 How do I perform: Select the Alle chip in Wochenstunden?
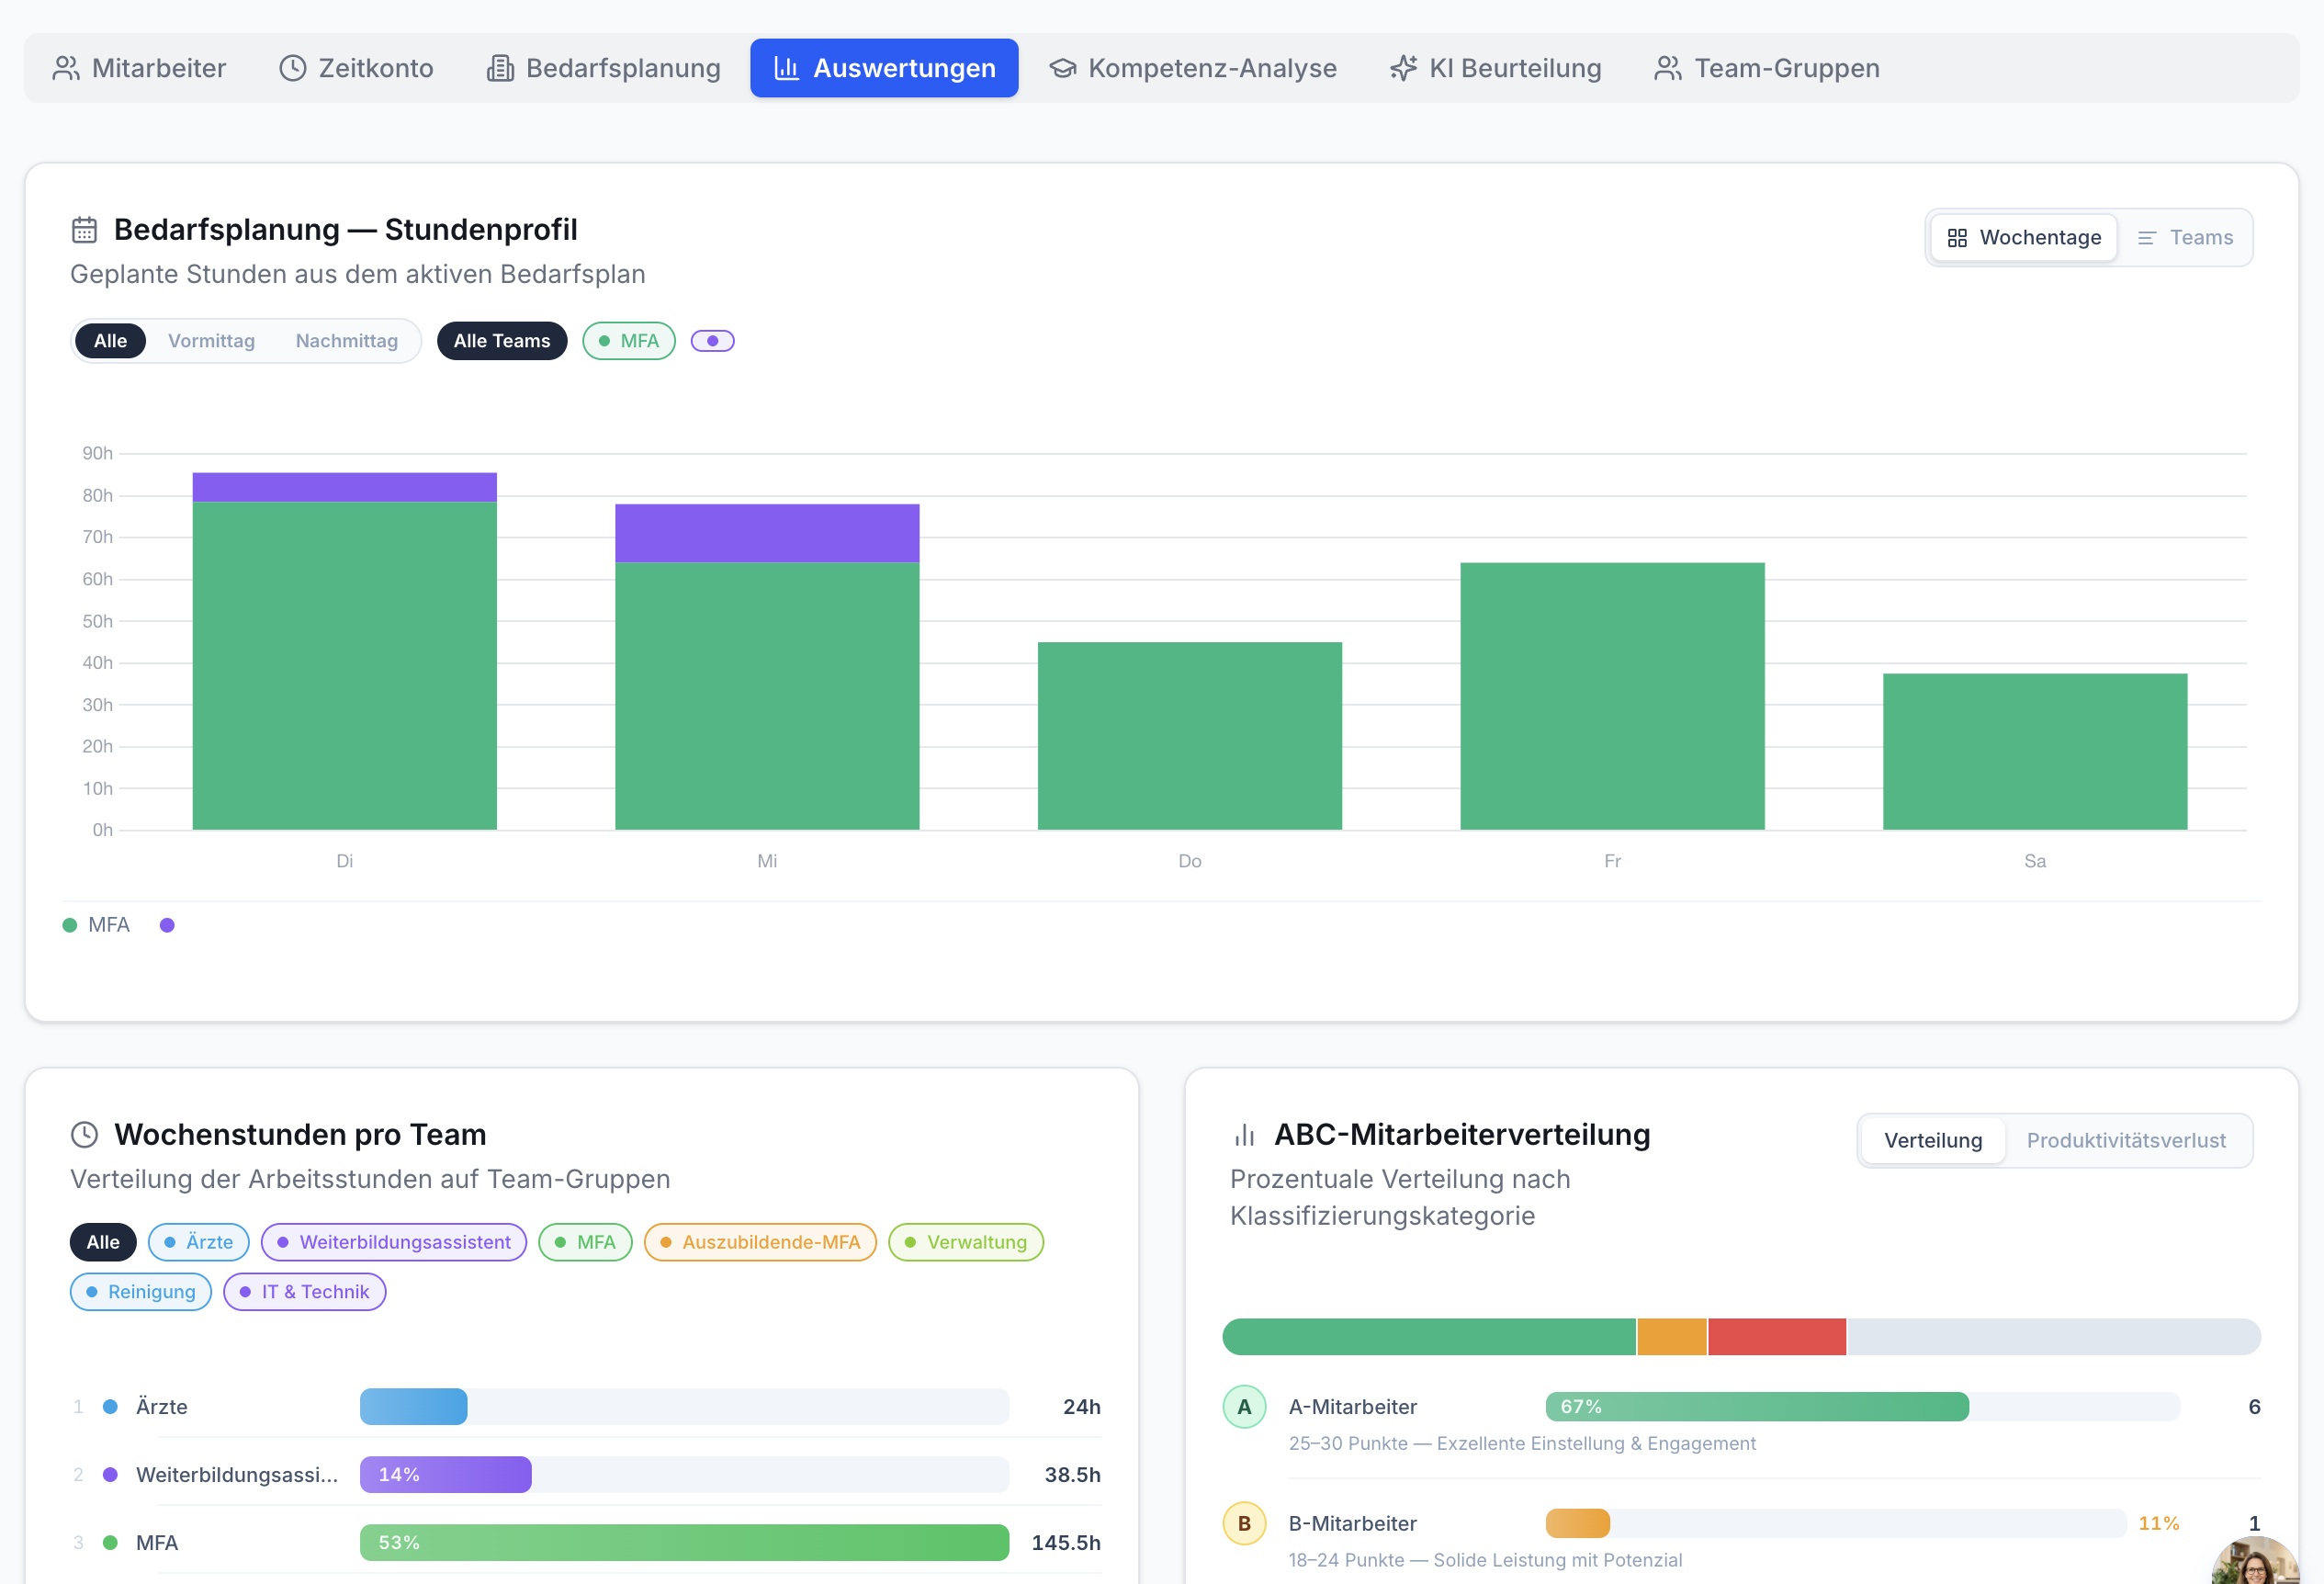[x=103, y=1242]
